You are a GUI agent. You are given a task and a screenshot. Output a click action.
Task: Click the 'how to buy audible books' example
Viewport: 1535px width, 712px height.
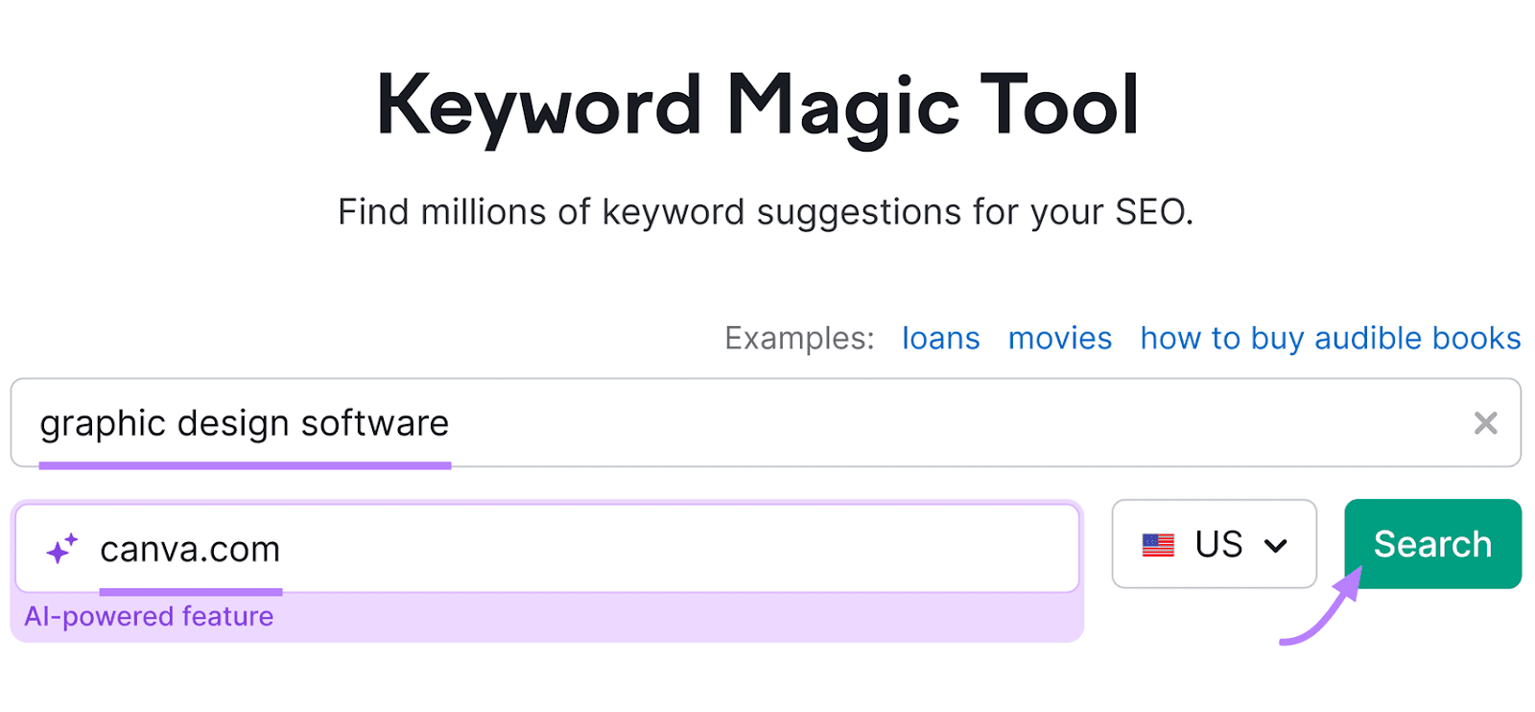(x=1330, y=338)
